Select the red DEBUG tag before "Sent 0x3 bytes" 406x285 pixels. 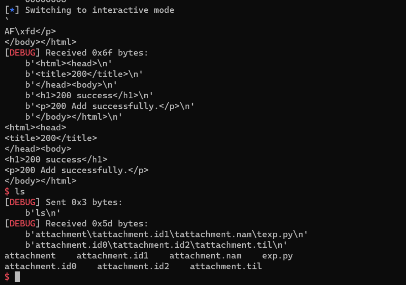pyautogui.click(x=23, y=202)
